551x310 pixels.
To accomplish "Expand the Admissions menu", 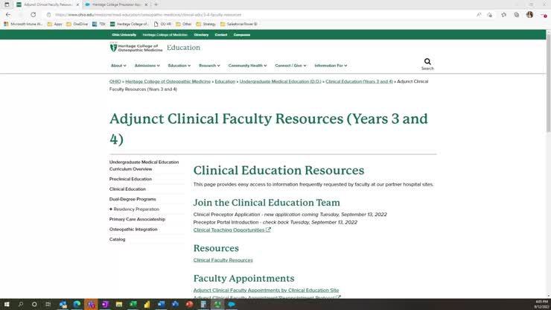I will pyautogui.click(x=147, y=66).
